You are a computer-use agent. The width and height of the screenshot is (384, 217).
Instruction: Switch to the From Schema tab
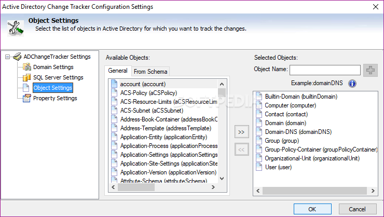pos(150,72)
